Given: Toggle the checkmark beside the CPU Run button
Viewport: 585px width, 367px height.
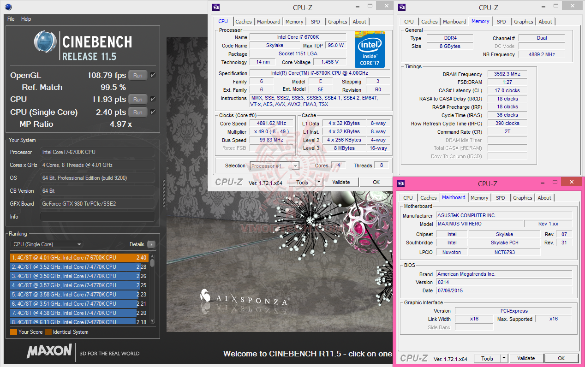Looking at the screenshot, I should tap(153, 99).
